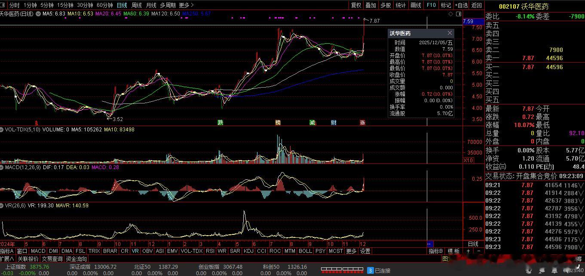Expand the 更多 periods menu at top
The width and height of the screenshot is (585, 276).
pyautogui.click(x=186, y=5)
